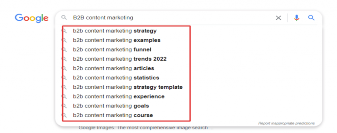Click magnifier icon beside strategy suggestion

coord(64,31)
